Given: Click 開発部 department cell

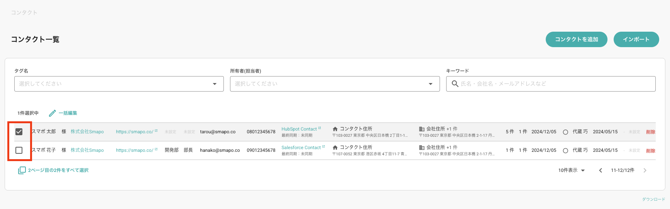Looking at the screenshot, I should (172, 150).
